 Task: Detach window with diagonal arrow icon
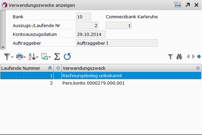(x=188, y=5)
